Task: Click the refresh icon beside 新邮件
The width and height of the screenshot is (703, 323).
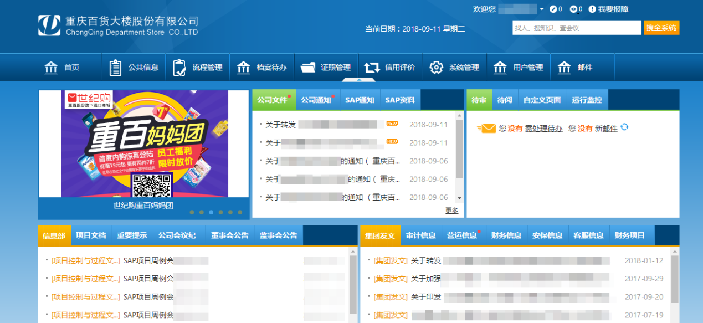Action: point(624,127)
